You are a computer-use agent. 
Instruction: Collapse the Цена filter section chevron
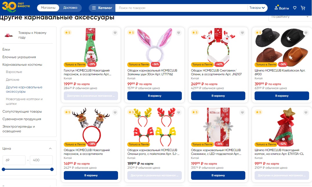(50, 148)
